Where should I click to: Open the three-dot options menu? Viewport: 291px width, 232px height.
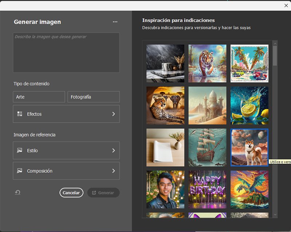pos(115,22)
